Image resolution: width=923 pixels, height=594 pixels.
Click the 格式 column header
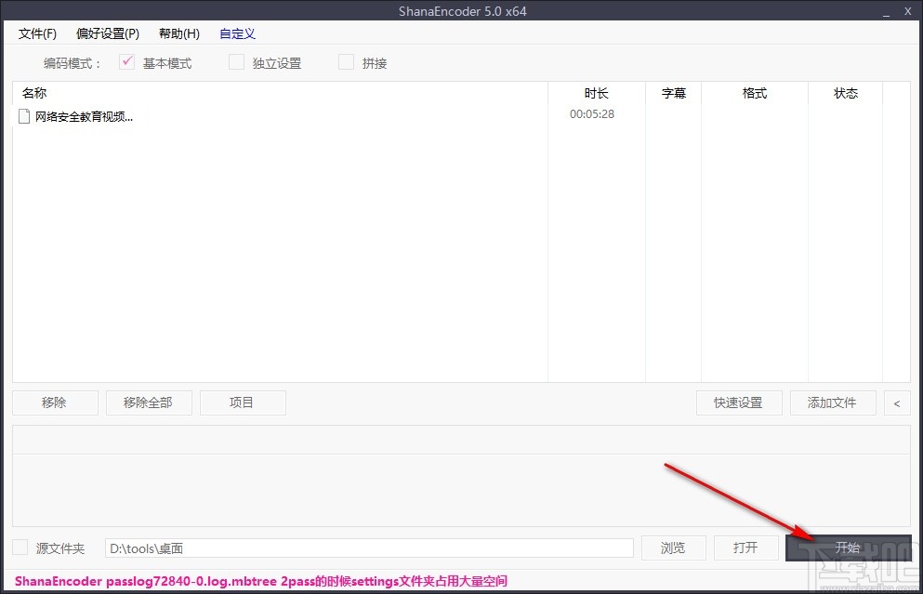755,93
